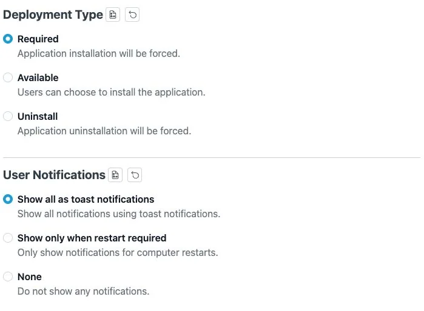Click 'Users can choose to install the application.' text
The image size is (424, 311).
[x=112, y=92]
